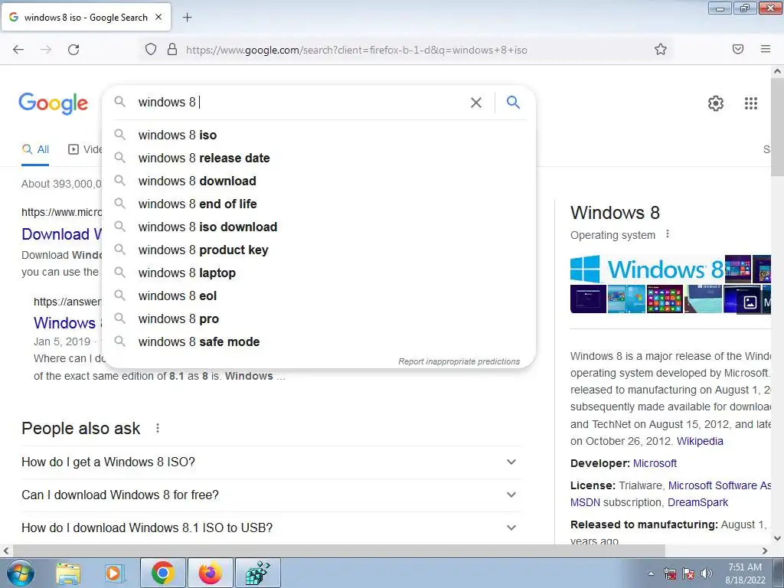Click the vertical scrollbar thumb
The height and width of the screenshot is (588, 784).
click(x=778, y=128)
